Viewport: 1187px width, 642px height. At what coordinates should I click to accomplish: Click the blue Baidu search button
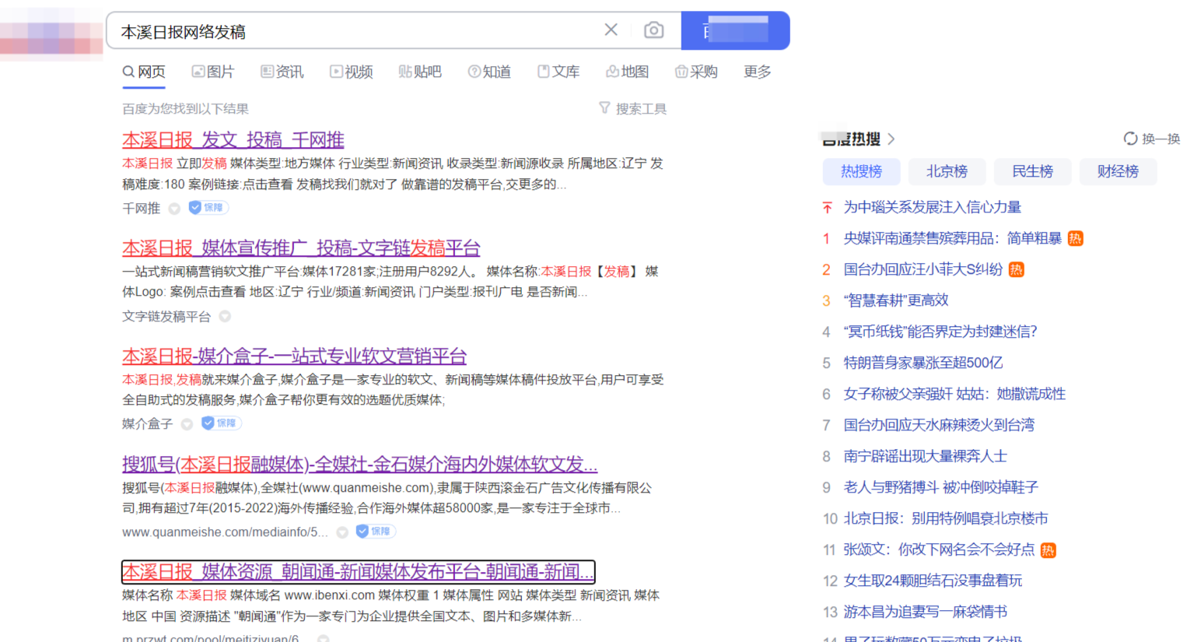735,31
